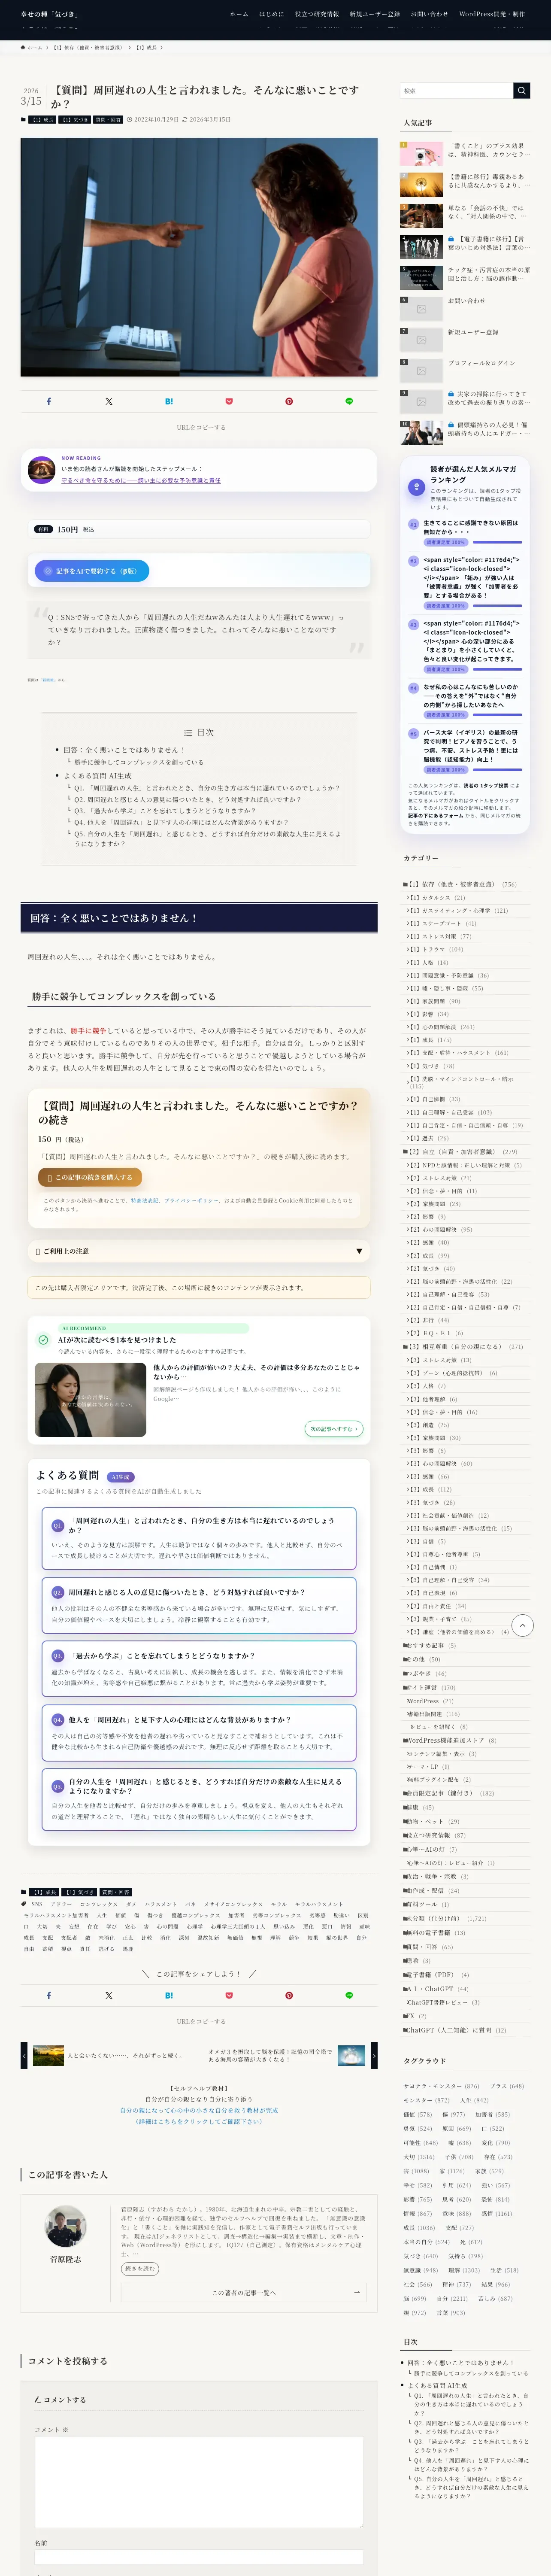Open the AI RECOMMEND article thumbnail
This screenshot has width=551, height=2576.
[90, 1399]
